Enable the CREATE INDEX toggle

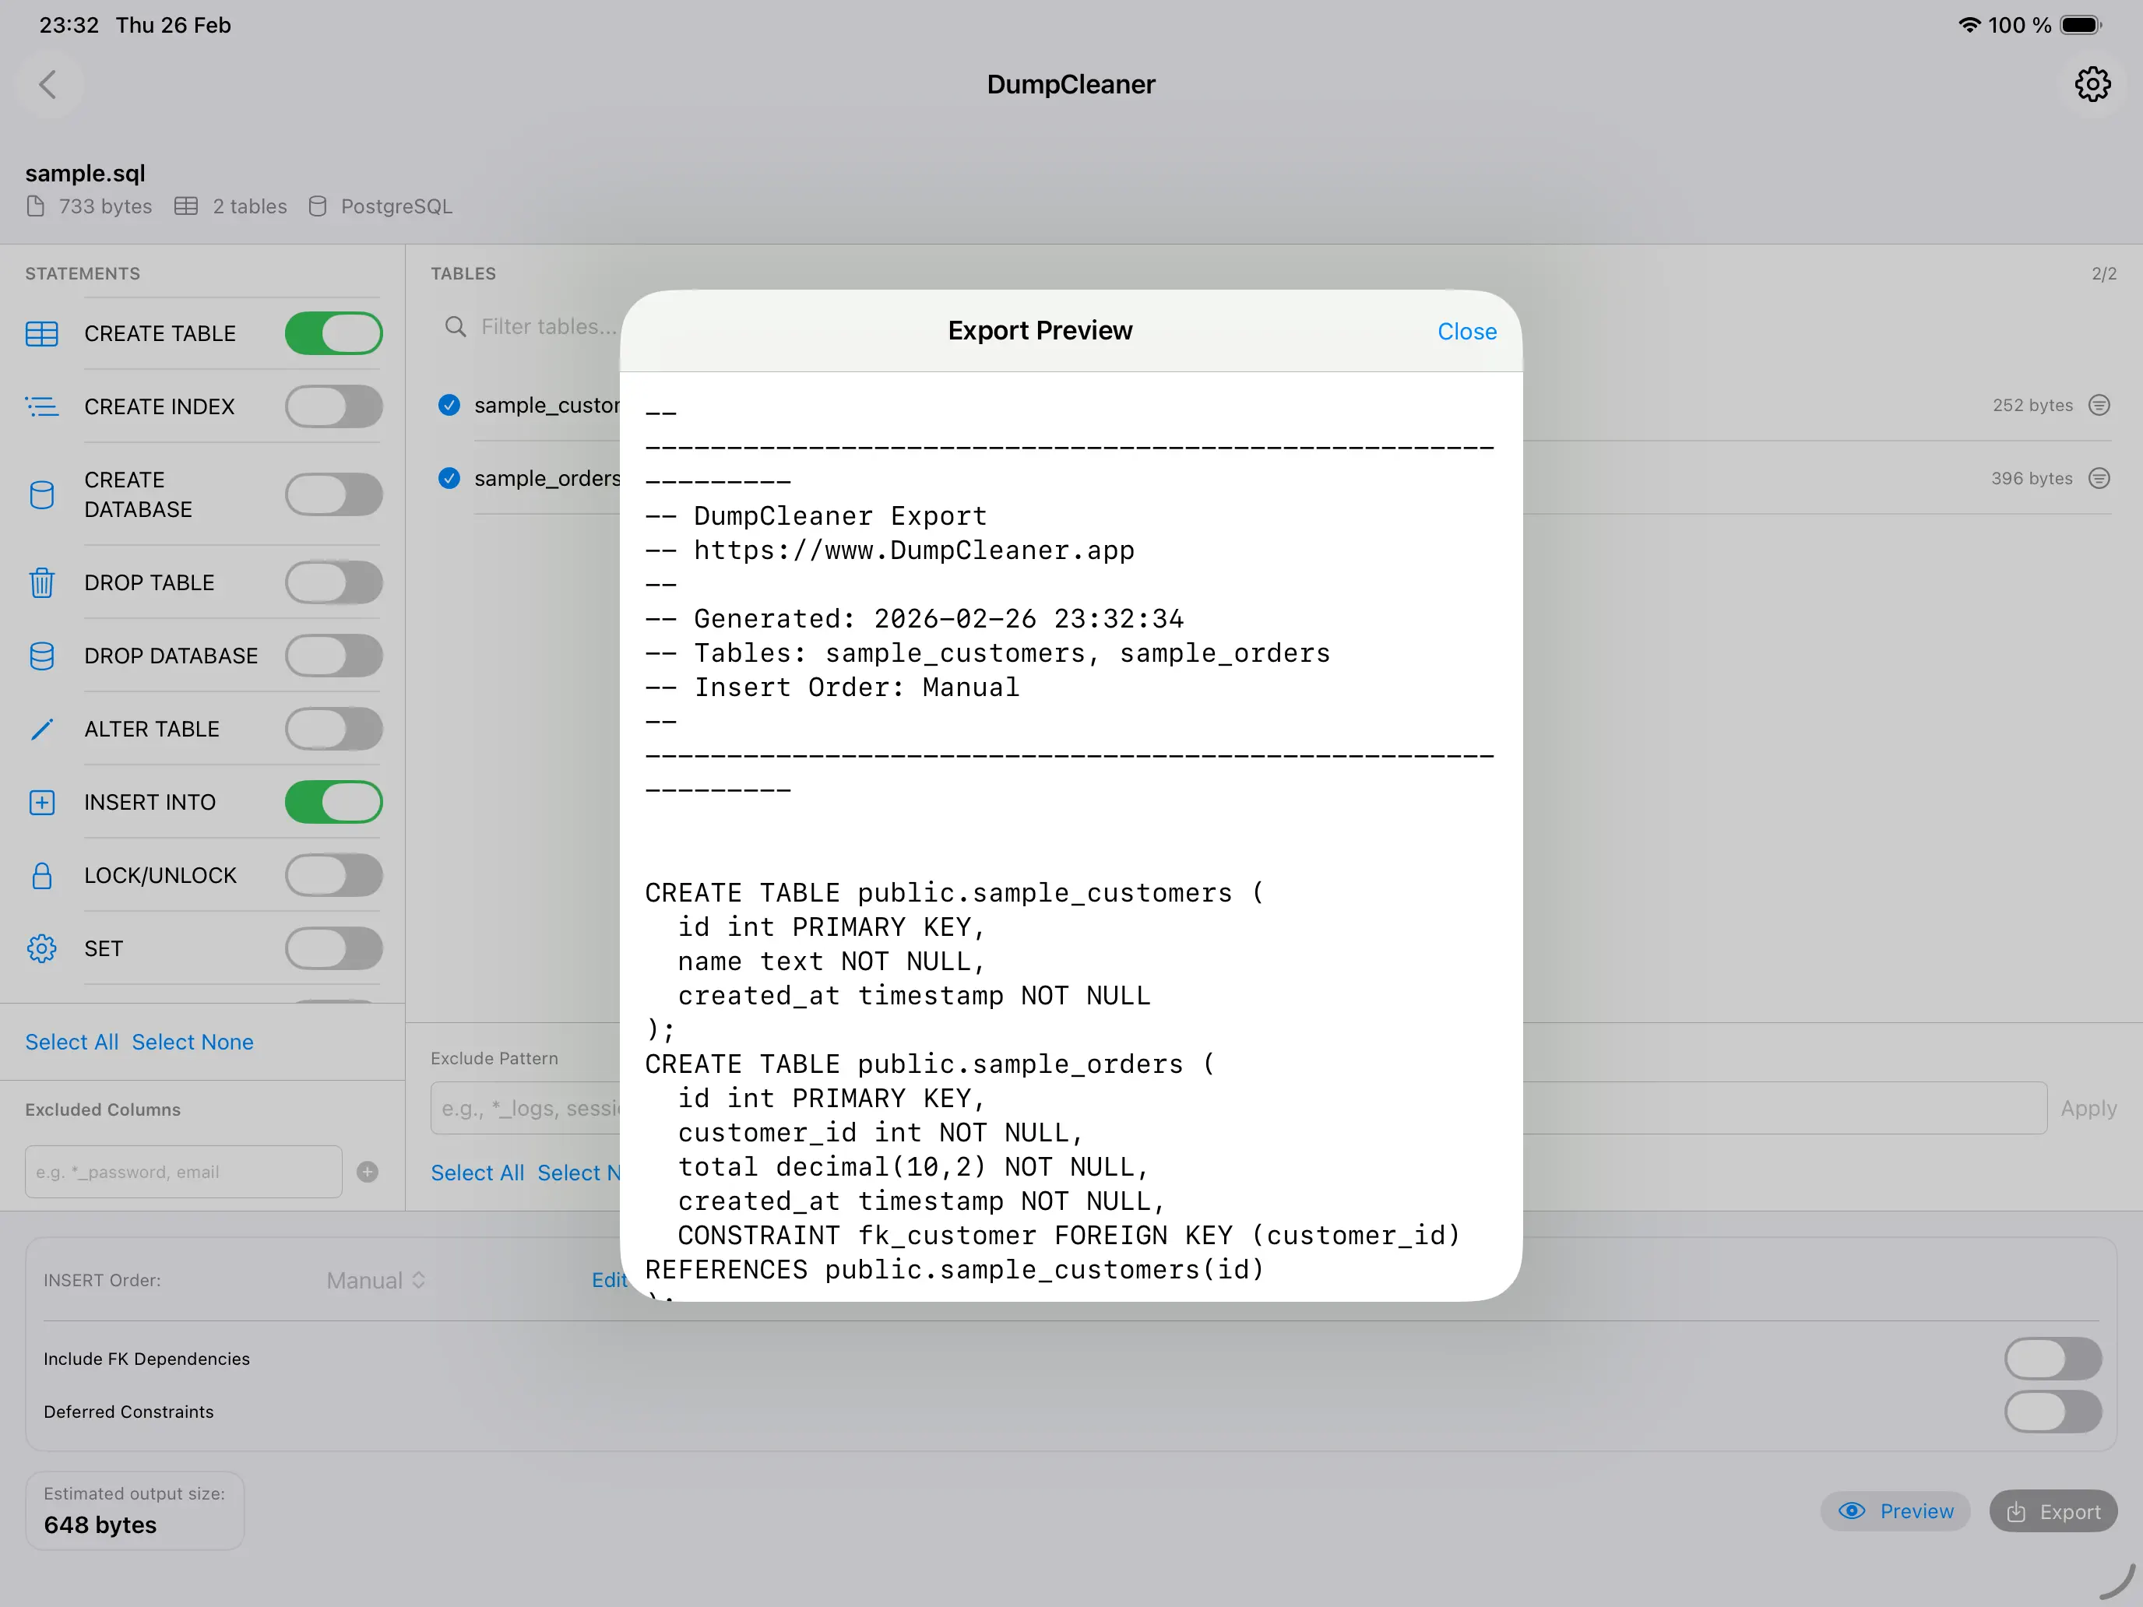coord(333,407)
